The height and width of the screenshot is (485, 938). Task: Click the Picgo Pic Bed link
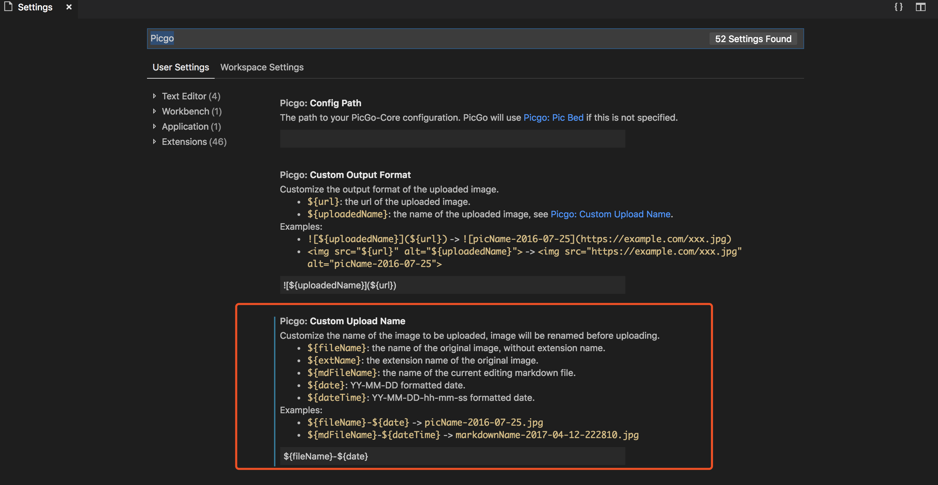click(552, 117)
